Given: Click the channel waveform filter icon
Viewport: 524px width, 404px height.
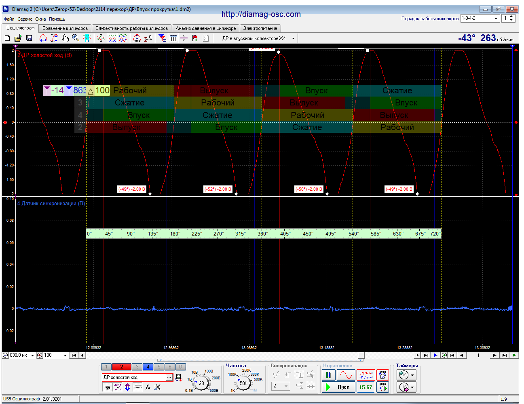Looking at the screenshot, I should [117, 387].
